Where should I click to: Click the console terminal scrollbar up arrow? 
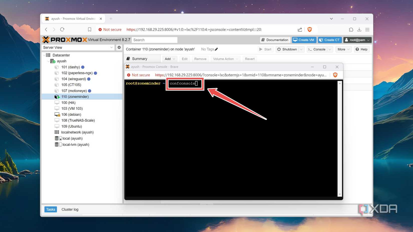(340, 83)
